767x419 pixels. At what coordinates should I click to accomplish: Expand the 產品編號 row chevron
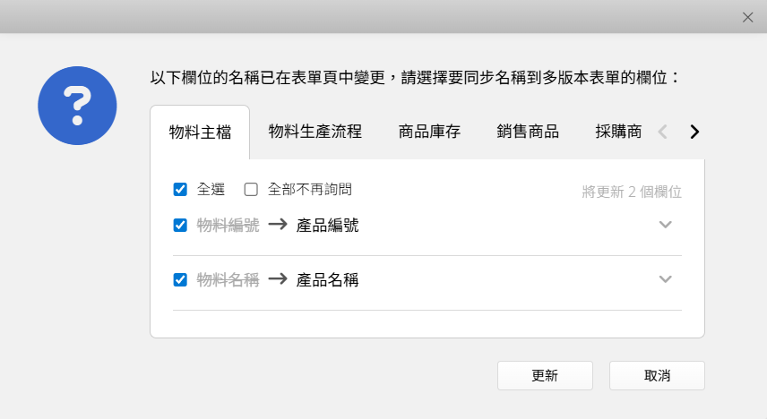point(665,225)
